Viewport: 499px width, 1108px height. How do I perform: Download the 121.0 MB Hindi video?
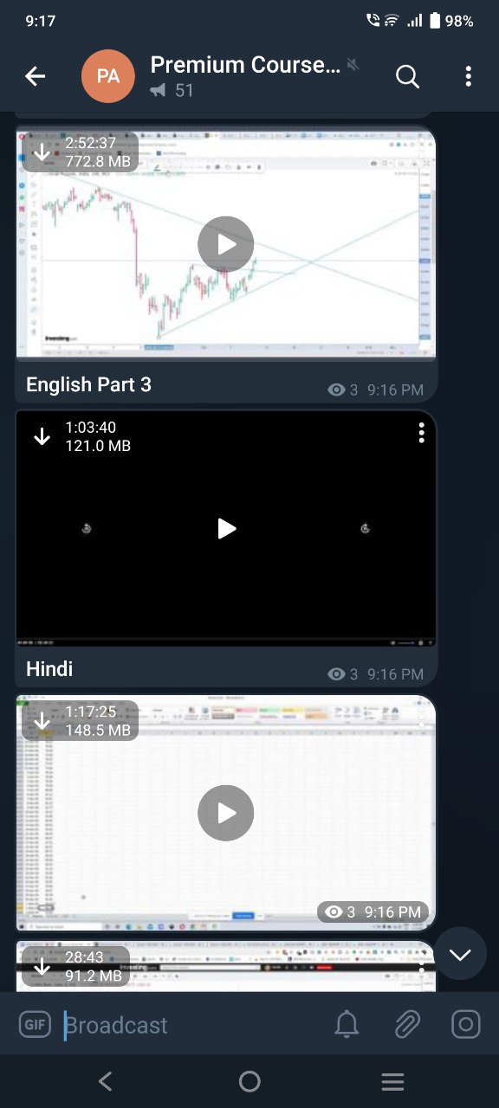[x=42, y=436]
